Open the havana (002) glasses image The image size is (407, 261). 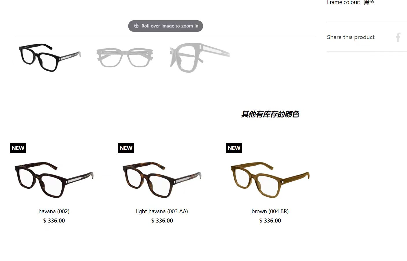tap(54, 180)
